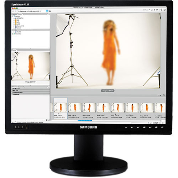The width and height of the screenshot is (178, 178).
Task: Select the Image_2201.tif filmstrip thumbnail
Action: click(118, 108)
